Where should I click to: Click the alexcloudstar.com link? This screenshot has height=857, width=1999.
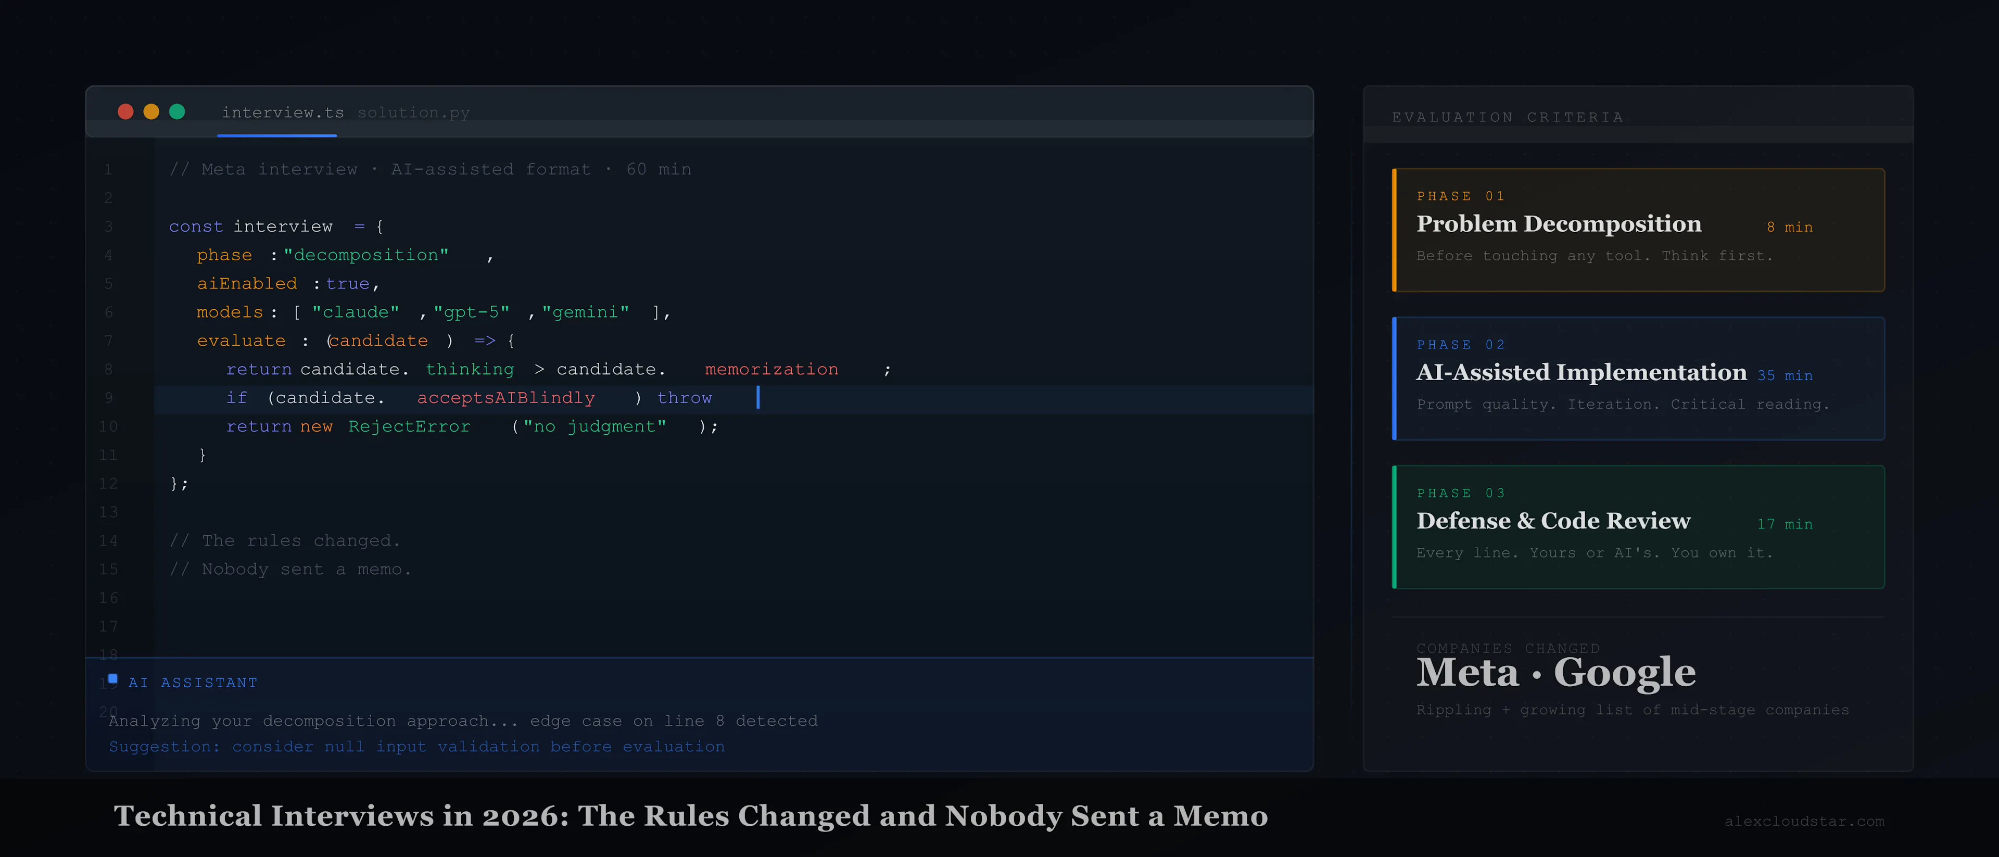1803,821
